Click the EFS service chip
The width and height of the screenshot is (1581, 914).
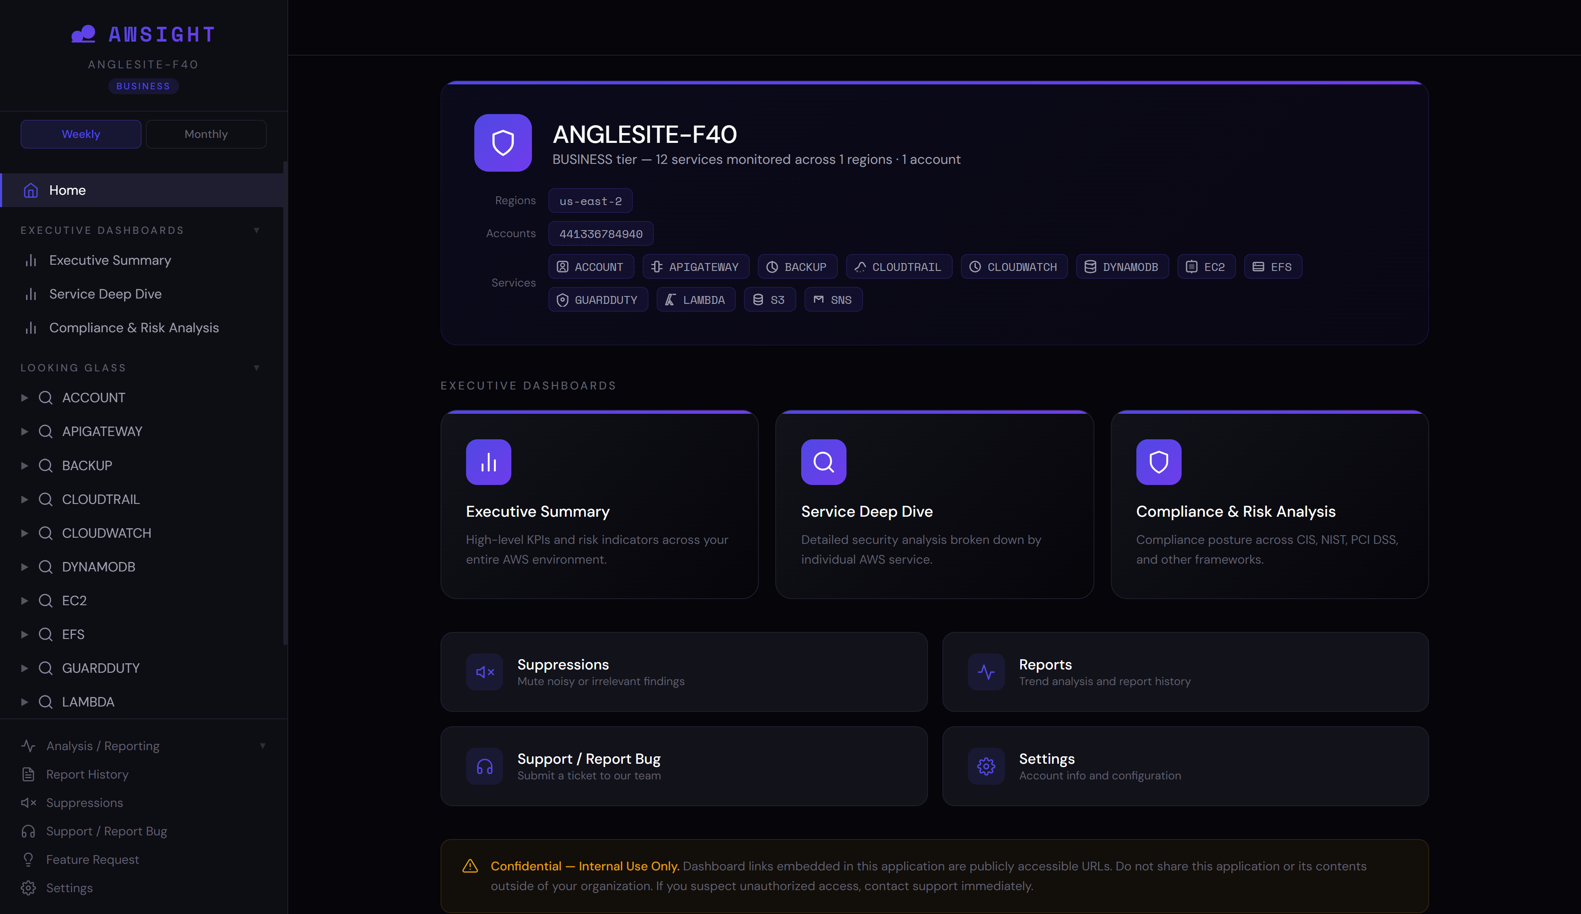(x=1273, y=267)
